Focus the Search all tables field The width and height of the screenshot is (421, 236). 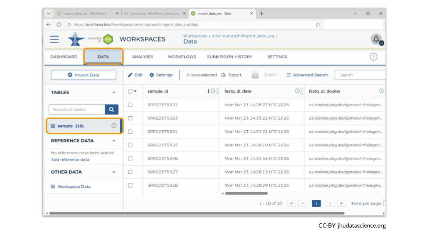[77, 109]
